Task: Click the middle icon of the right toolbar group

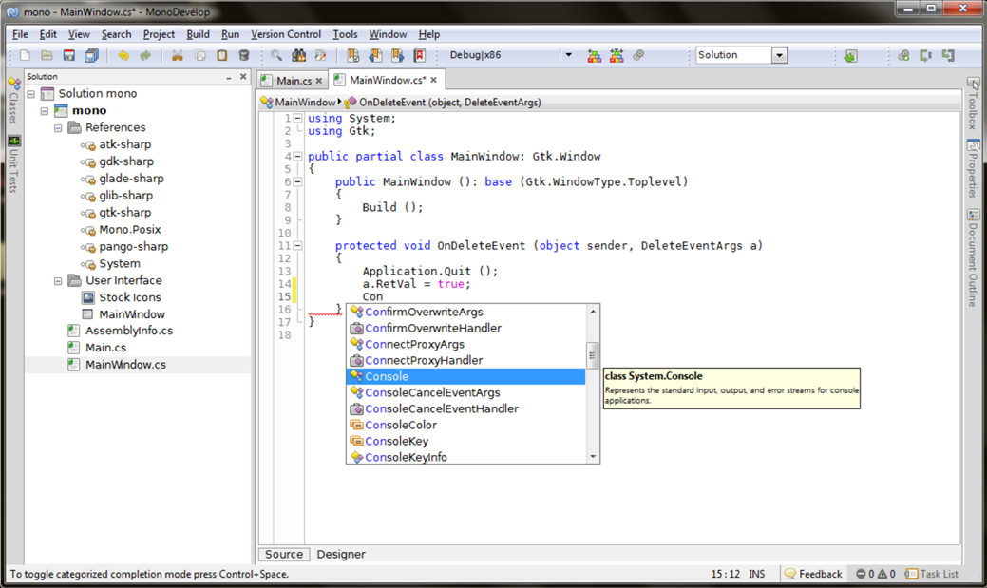Action: (x=926, y=55)
